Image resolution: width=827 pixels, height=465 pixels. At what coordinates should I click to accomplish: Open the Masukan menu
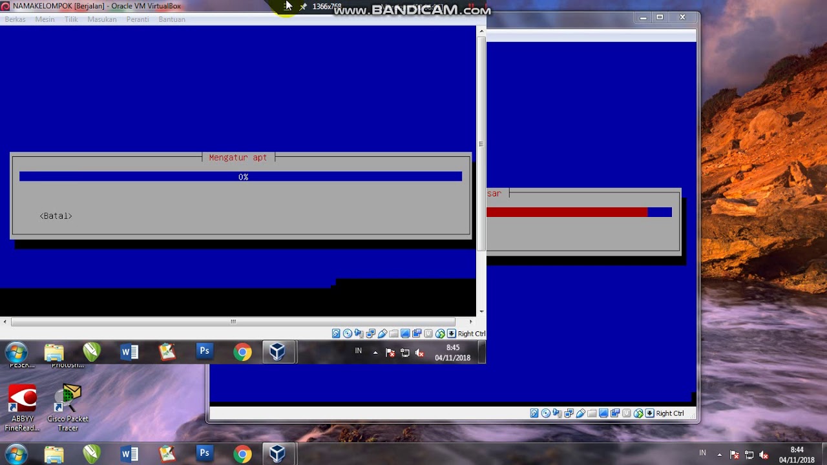click(x=102, y=19)
